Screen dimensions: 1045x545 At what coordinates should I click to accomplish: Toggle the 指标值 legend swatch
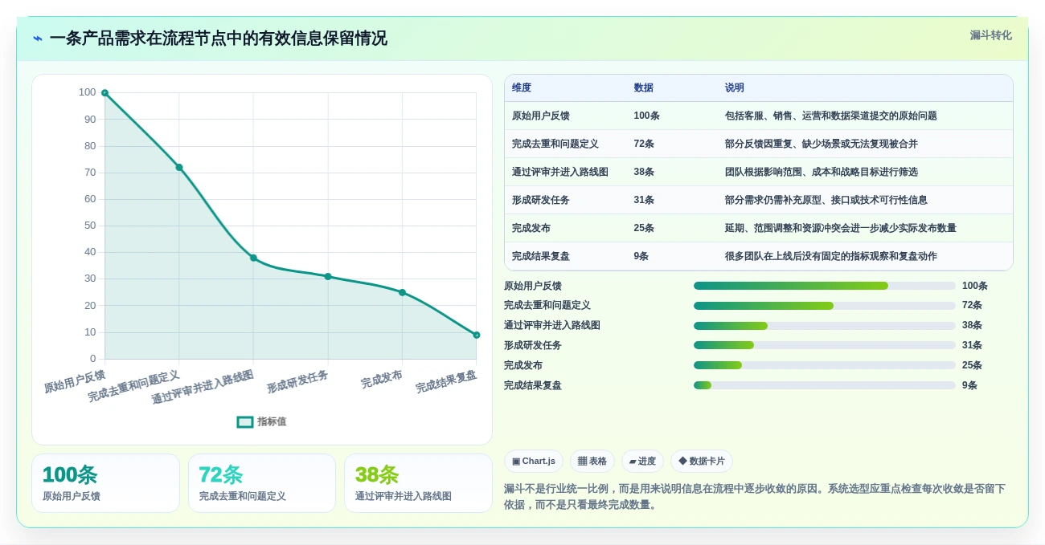245,421
